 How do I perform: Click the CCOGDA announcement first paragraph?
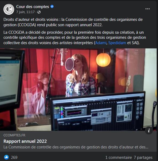73,22
